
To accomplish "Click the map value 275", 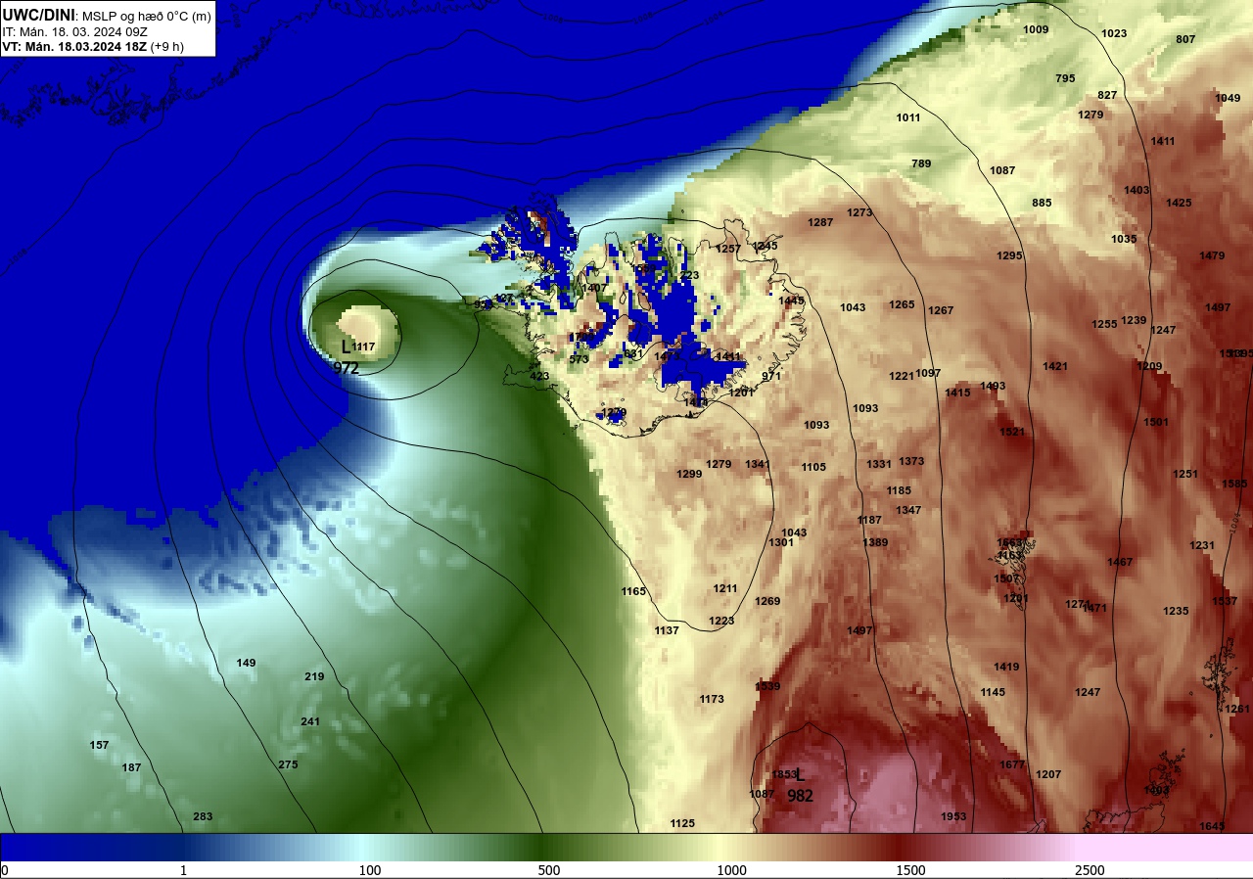I will (x=288, y=764).
